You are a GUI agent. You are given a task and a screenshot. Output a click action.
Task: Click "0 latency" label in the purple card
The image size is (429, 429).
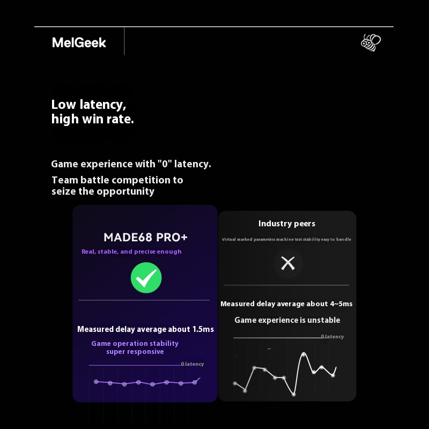click(x=192, y=364)
